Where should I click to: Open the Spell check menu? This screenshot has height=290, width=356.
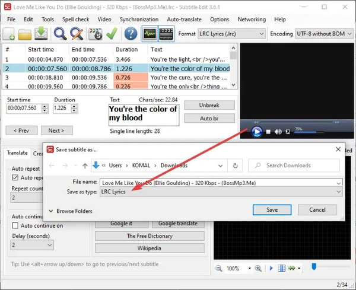pyautogui.click(x=76, y=20)
